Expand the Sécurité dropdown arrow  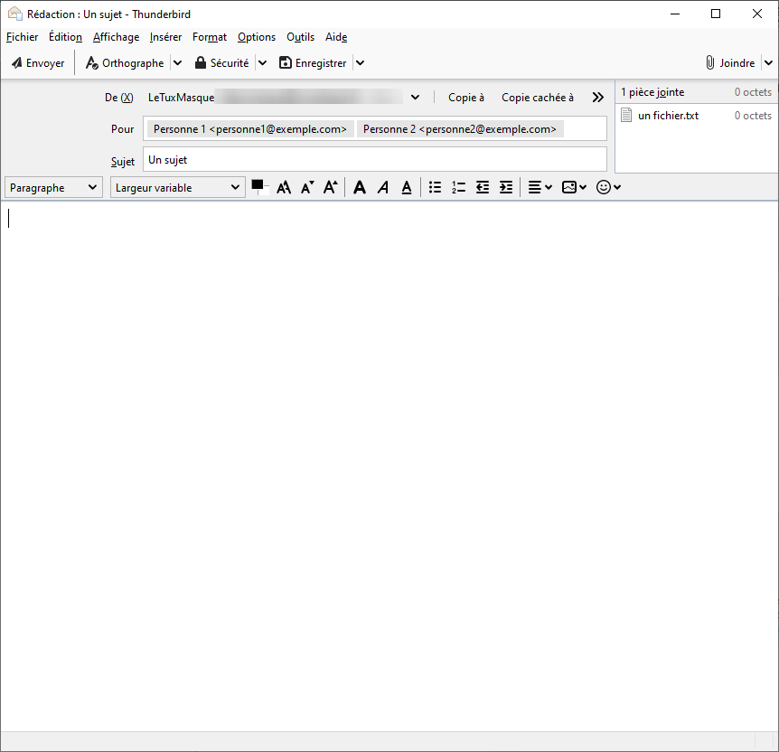(x=262, y=63)
